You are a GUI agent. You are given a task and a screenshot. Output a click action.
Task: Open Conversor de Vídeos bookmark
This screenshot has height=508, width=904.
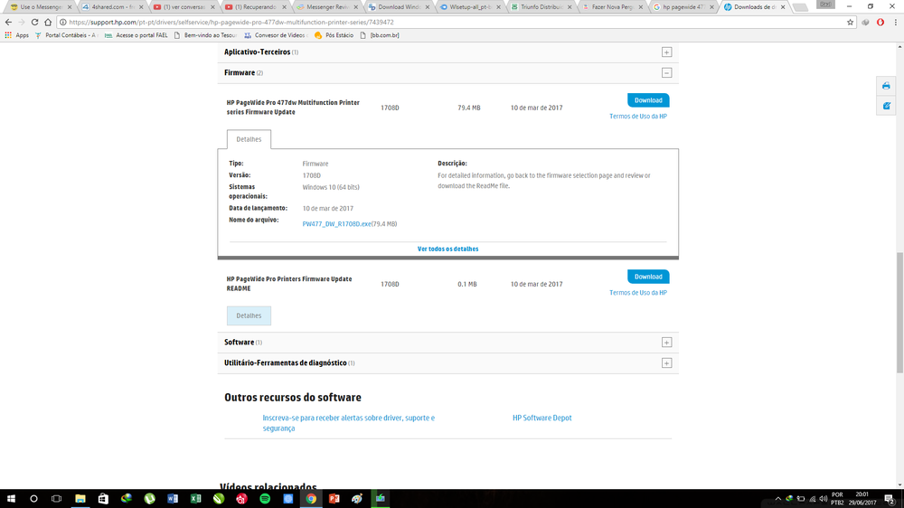[x=276, y=35]
